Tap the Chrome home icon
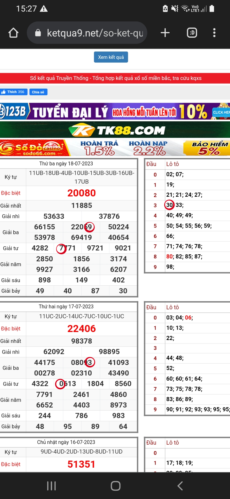230x499 pixels. coord(13,33)
